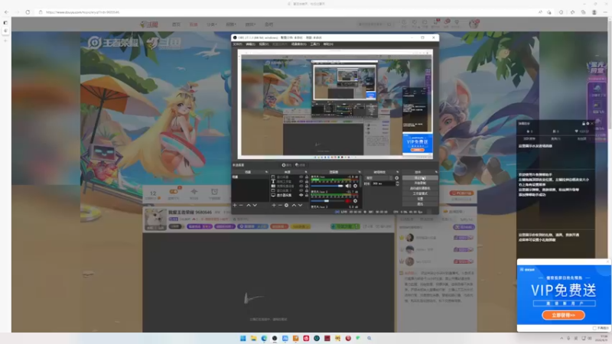Click the Exit button in OBS controls
Viewport: 612px width, 344px height.
[420, 203]
